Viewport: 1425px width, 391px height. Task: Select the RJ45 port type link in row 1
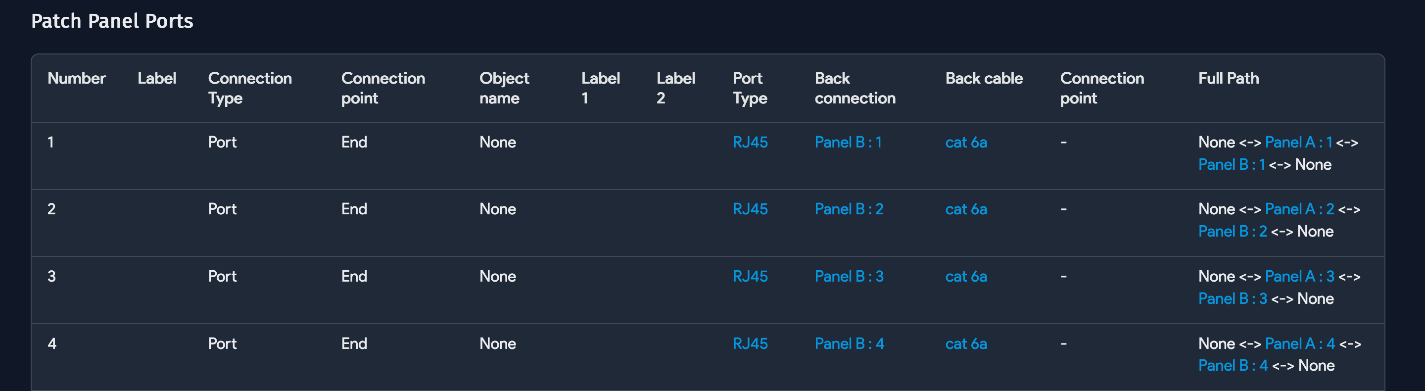click(750, 142)
